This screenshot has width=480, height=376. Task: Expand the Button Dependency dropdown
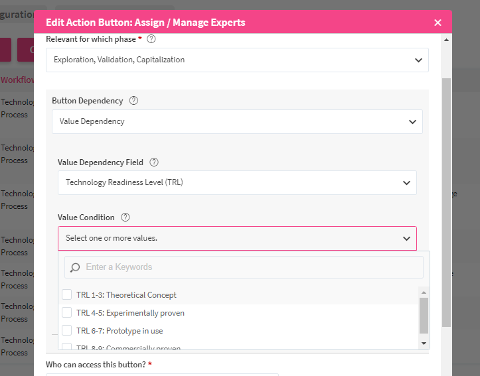237,122
